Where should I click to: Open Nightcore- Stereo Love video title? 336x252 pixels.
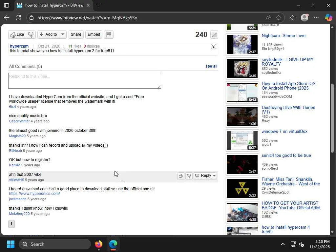coord(283,35)
